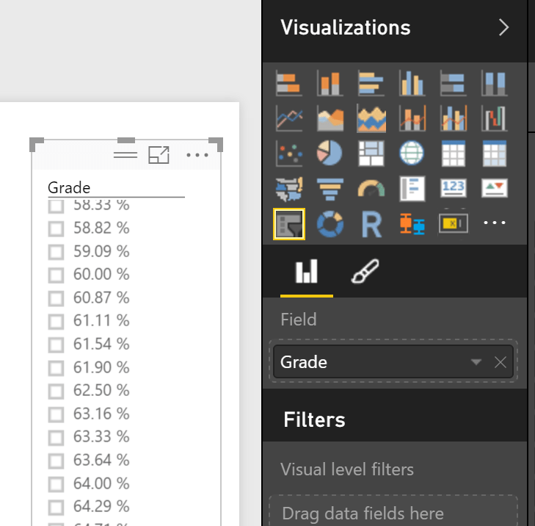The width and height of the screenshot is (535, 526).
Task: Pick the Map globe visualization
Action: [412, 154]
